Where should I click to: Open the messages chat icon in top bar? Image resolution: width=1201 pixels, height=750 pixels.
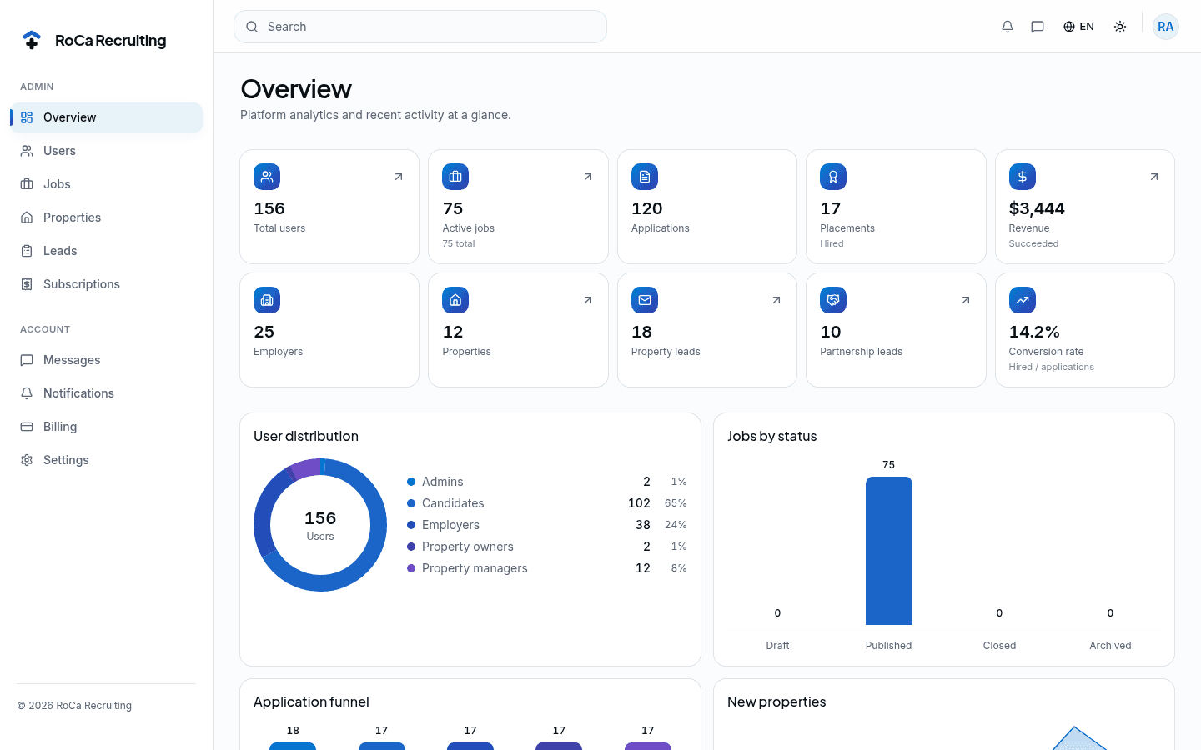tap(1038, 27)
